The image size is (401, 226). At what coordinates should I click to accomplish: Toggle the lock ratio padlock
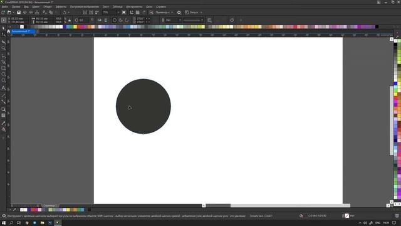70,20
